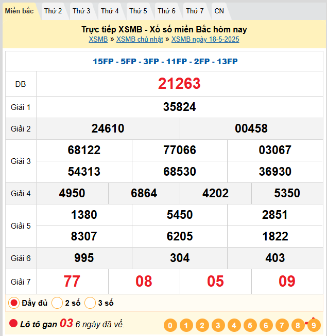
Task: Open the Thứ 5 tab
Action: point(138,11)
